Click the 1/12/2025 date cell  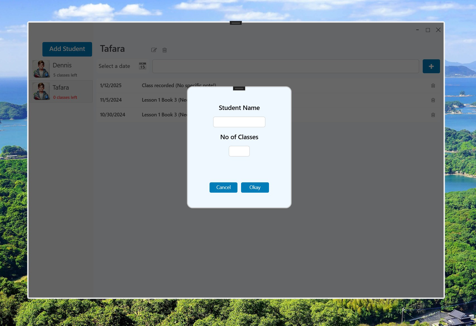tap(111, 85)
